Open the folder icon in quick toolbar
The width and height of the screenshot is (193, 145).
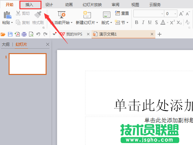coord(3,34)
